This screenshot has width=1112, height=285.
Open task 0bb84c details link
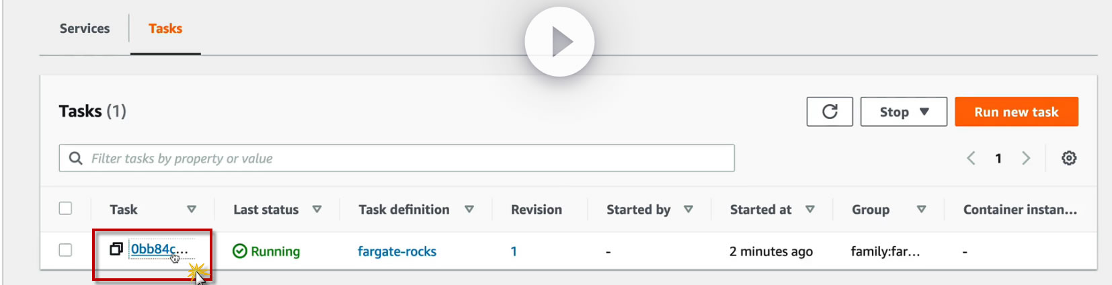[154, 249]
